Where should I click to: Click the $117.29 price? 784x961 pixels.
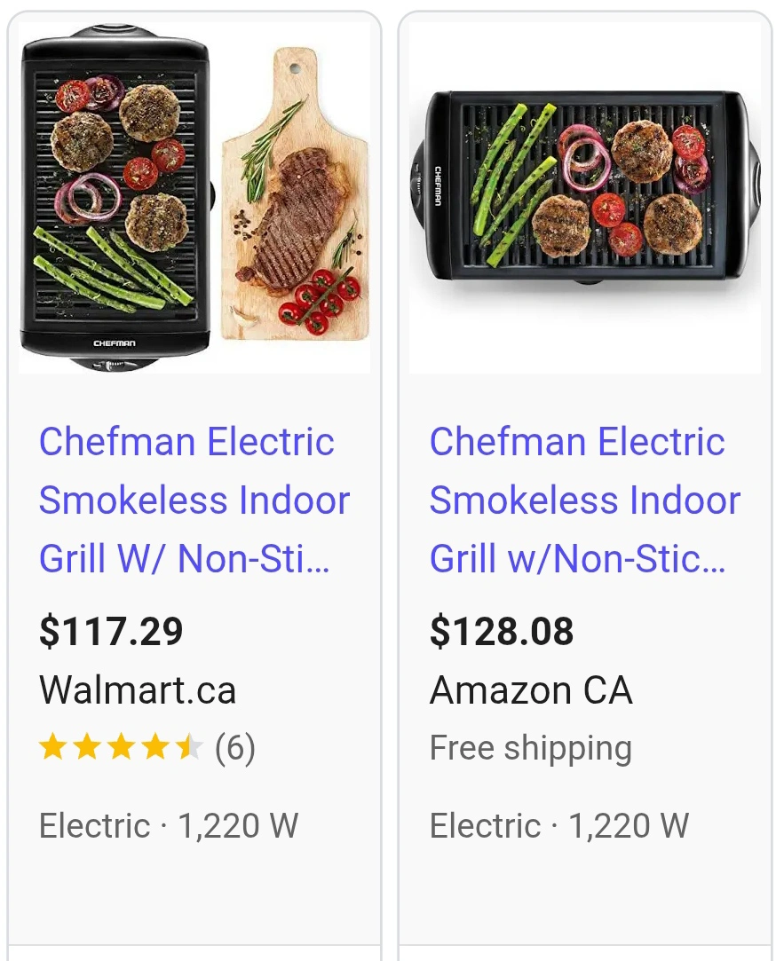pyautogui.click(x=111, y=632)
